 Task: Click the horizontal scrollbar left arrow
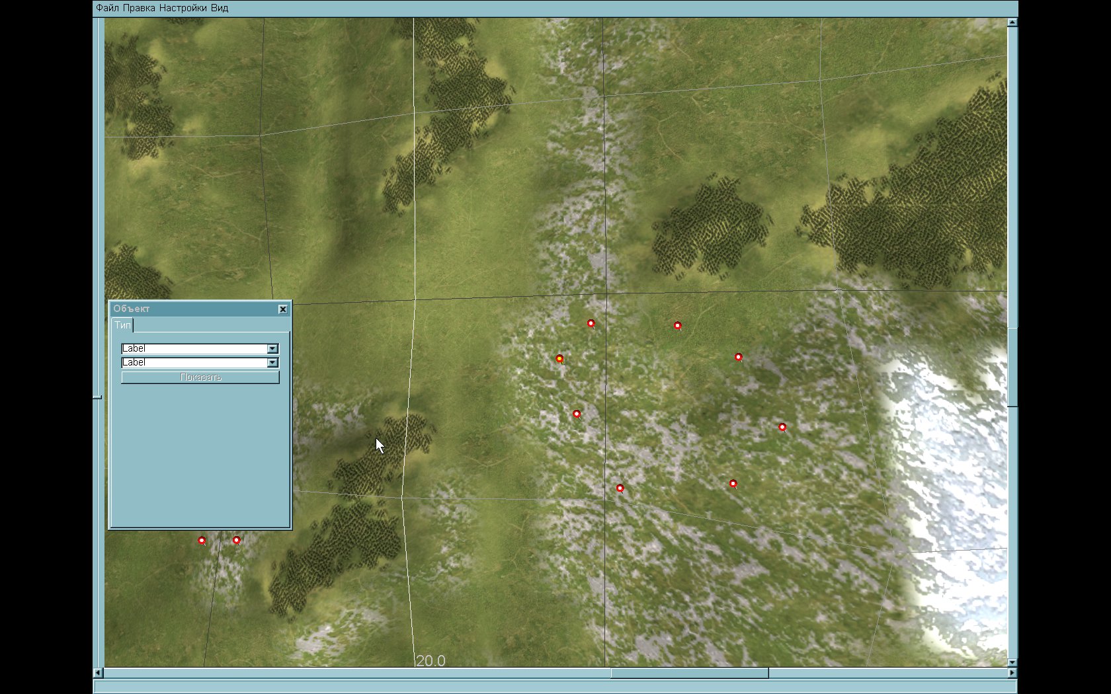(98, 673)
